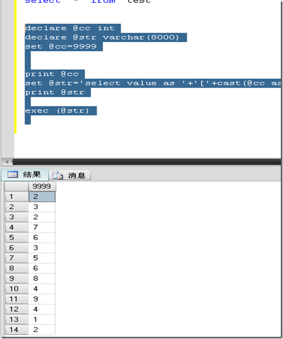The width and height of the screenshot is (283, 339).
Task: Open the 消息 messages tab
Action: coord(70,175)
